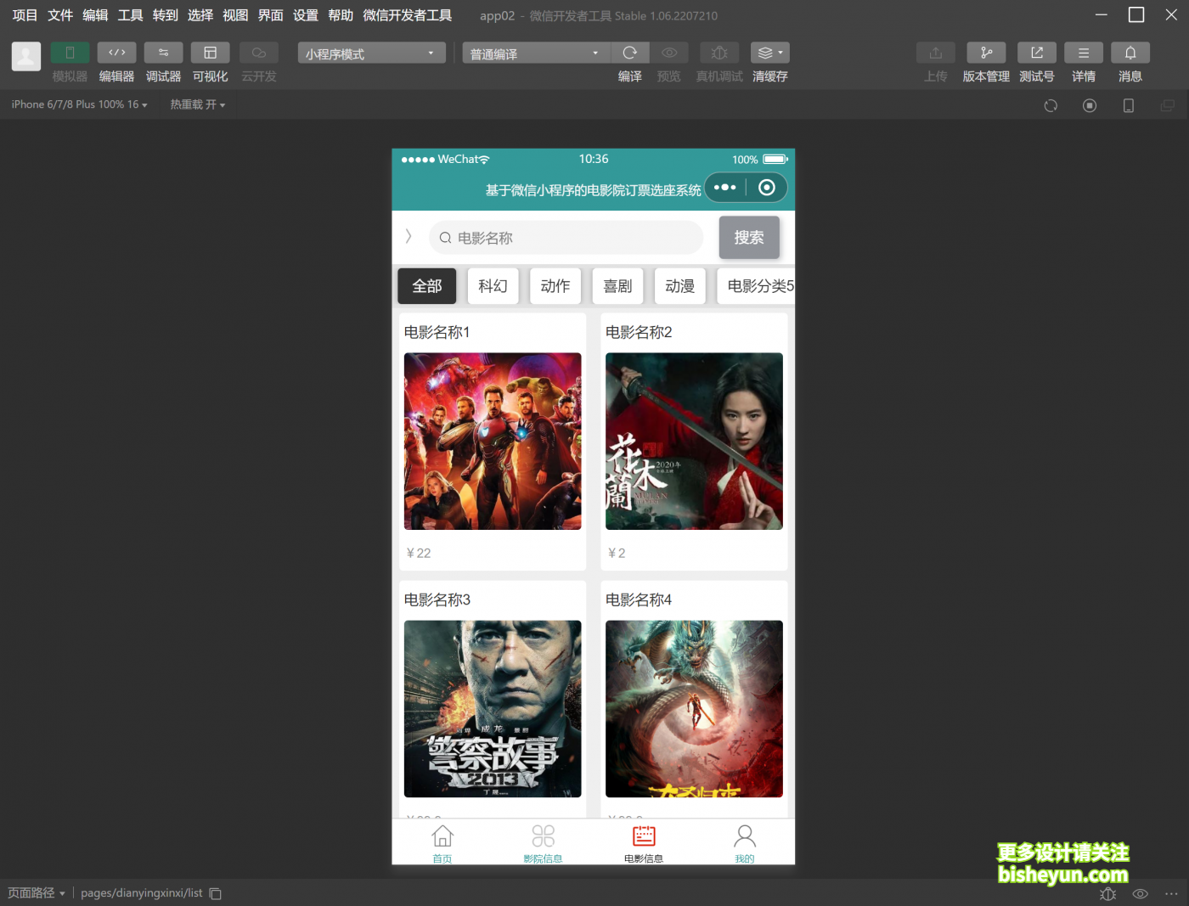1189x906 pixels.
Task: Open the 电影名称4 dragon poster
Action: [x=694, y=709]
